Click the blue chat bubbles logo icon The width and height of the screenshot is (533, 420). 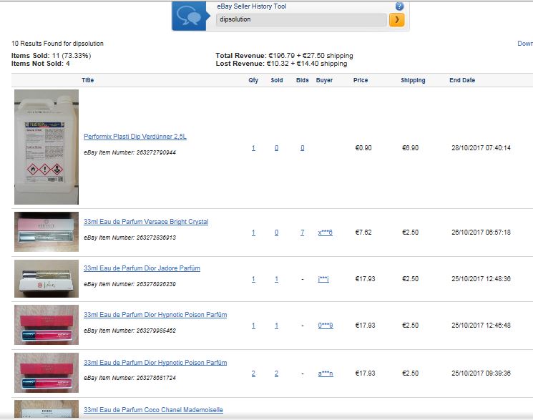(189, 16)
